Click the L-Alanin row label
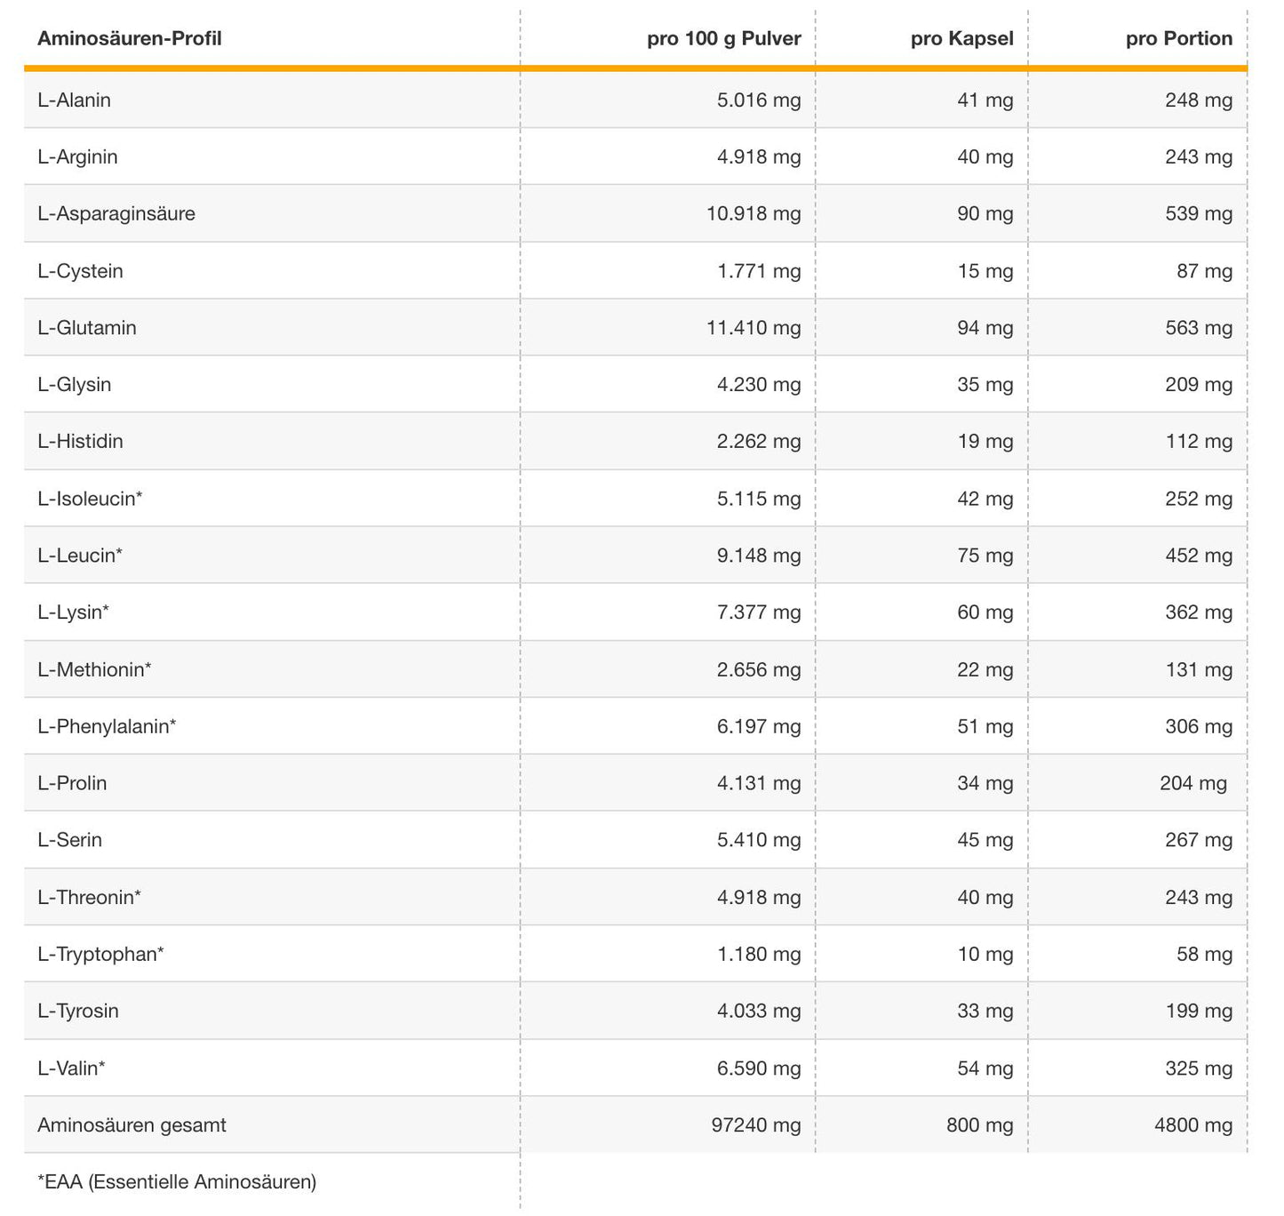 [75, 100]
